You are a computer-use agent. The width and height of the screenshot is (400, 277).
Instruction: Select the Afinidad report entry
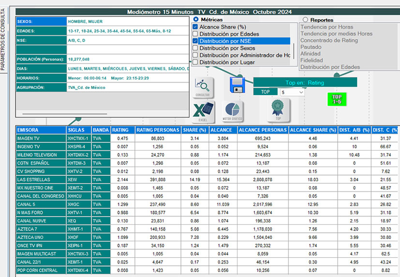[310, 54]
